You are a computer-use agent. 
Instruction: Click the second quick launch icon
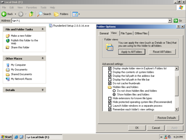click(22, 137)
